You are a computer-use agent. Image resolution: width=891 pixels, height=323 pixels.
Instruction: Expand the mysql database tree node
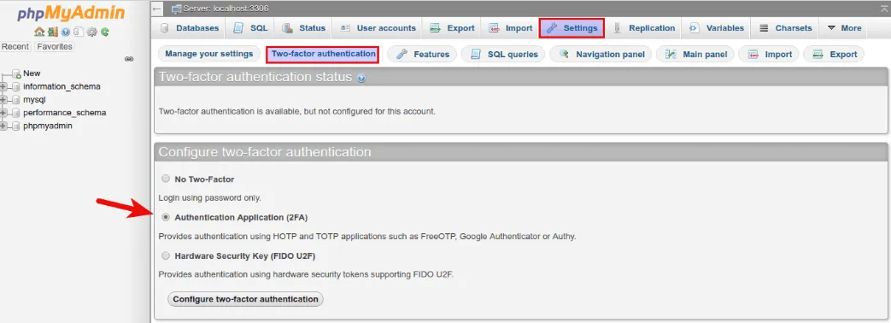point(3,100)
